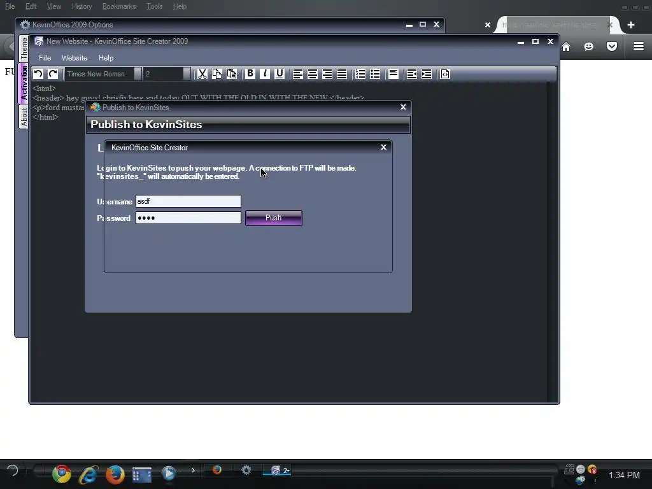This screenshot has width=652, height=489.
Task: Open the Firefox home page button
Action: click(566, 46)
